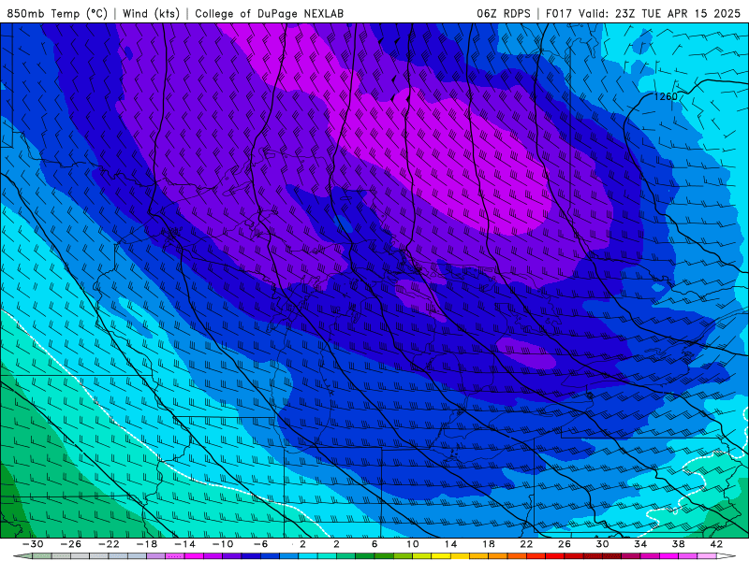The height and width of the screenshot is (561, 749).
Task: Click the "F017" forecast hour text
Action: click(559, 13)
